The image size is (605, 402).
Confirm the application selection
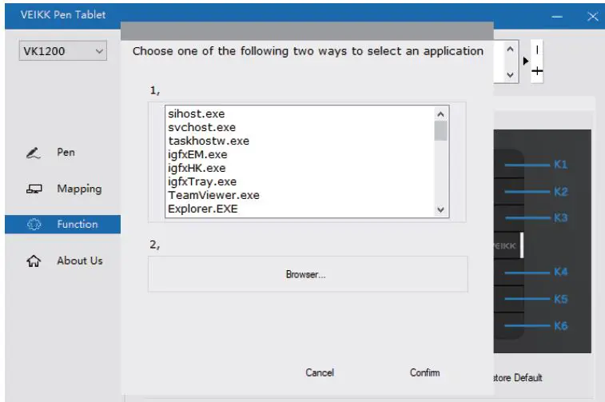click(424, 372)
